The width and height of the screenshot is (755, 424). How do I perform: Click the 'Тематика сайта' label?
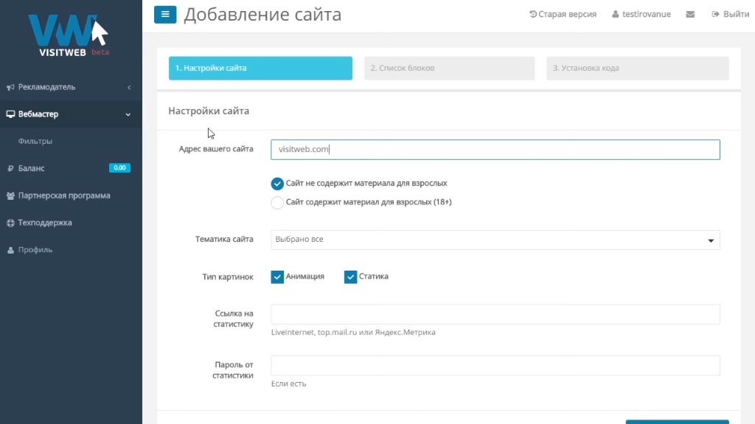224,239
